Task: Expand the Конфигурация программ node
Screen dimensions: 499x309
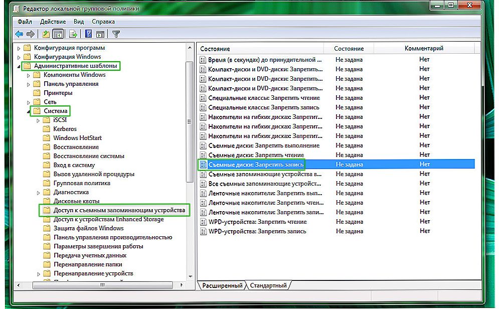Action: click(x=19, y=48)
